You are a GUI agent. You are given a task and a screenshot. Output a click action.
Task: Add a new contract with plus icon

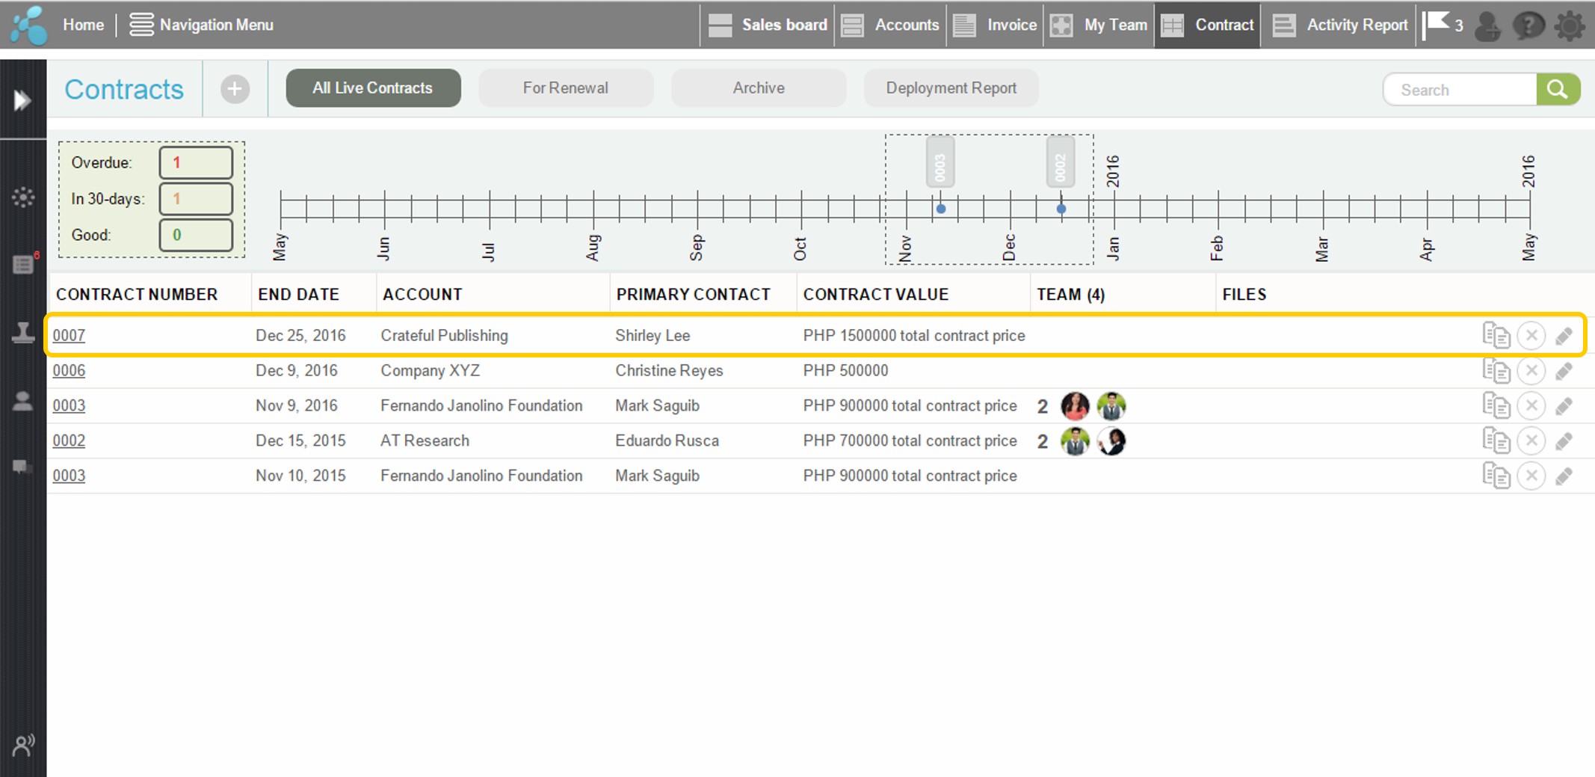click(235, 89)
